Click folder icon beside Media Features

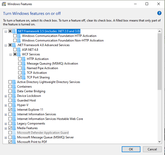click(14, 128)
